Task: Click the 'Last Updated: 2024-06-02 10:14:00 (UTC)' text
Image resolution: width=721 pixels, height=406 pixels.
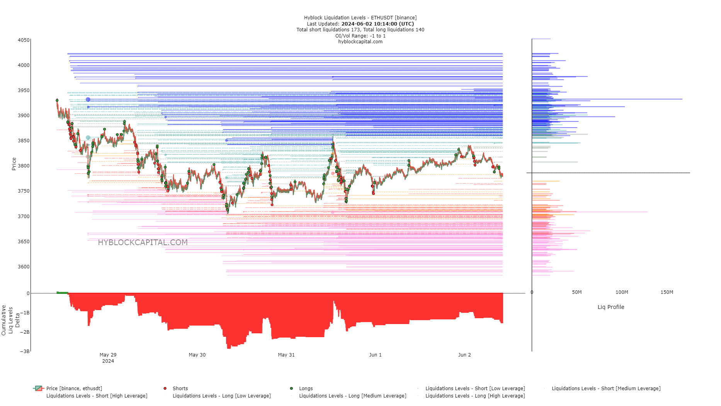Action: pos(360,24)
